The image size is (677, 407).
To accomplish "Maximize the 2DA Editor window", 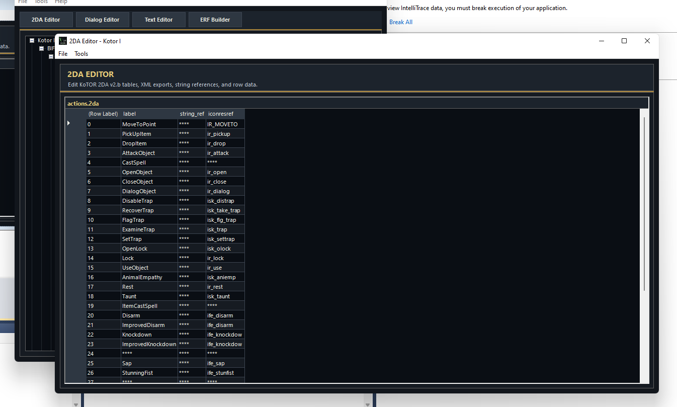I will click(624, 41).
